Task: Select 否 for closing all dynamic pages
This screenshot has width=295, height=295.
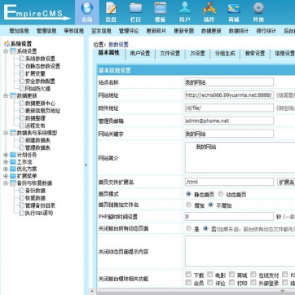Action: point(205,229)
